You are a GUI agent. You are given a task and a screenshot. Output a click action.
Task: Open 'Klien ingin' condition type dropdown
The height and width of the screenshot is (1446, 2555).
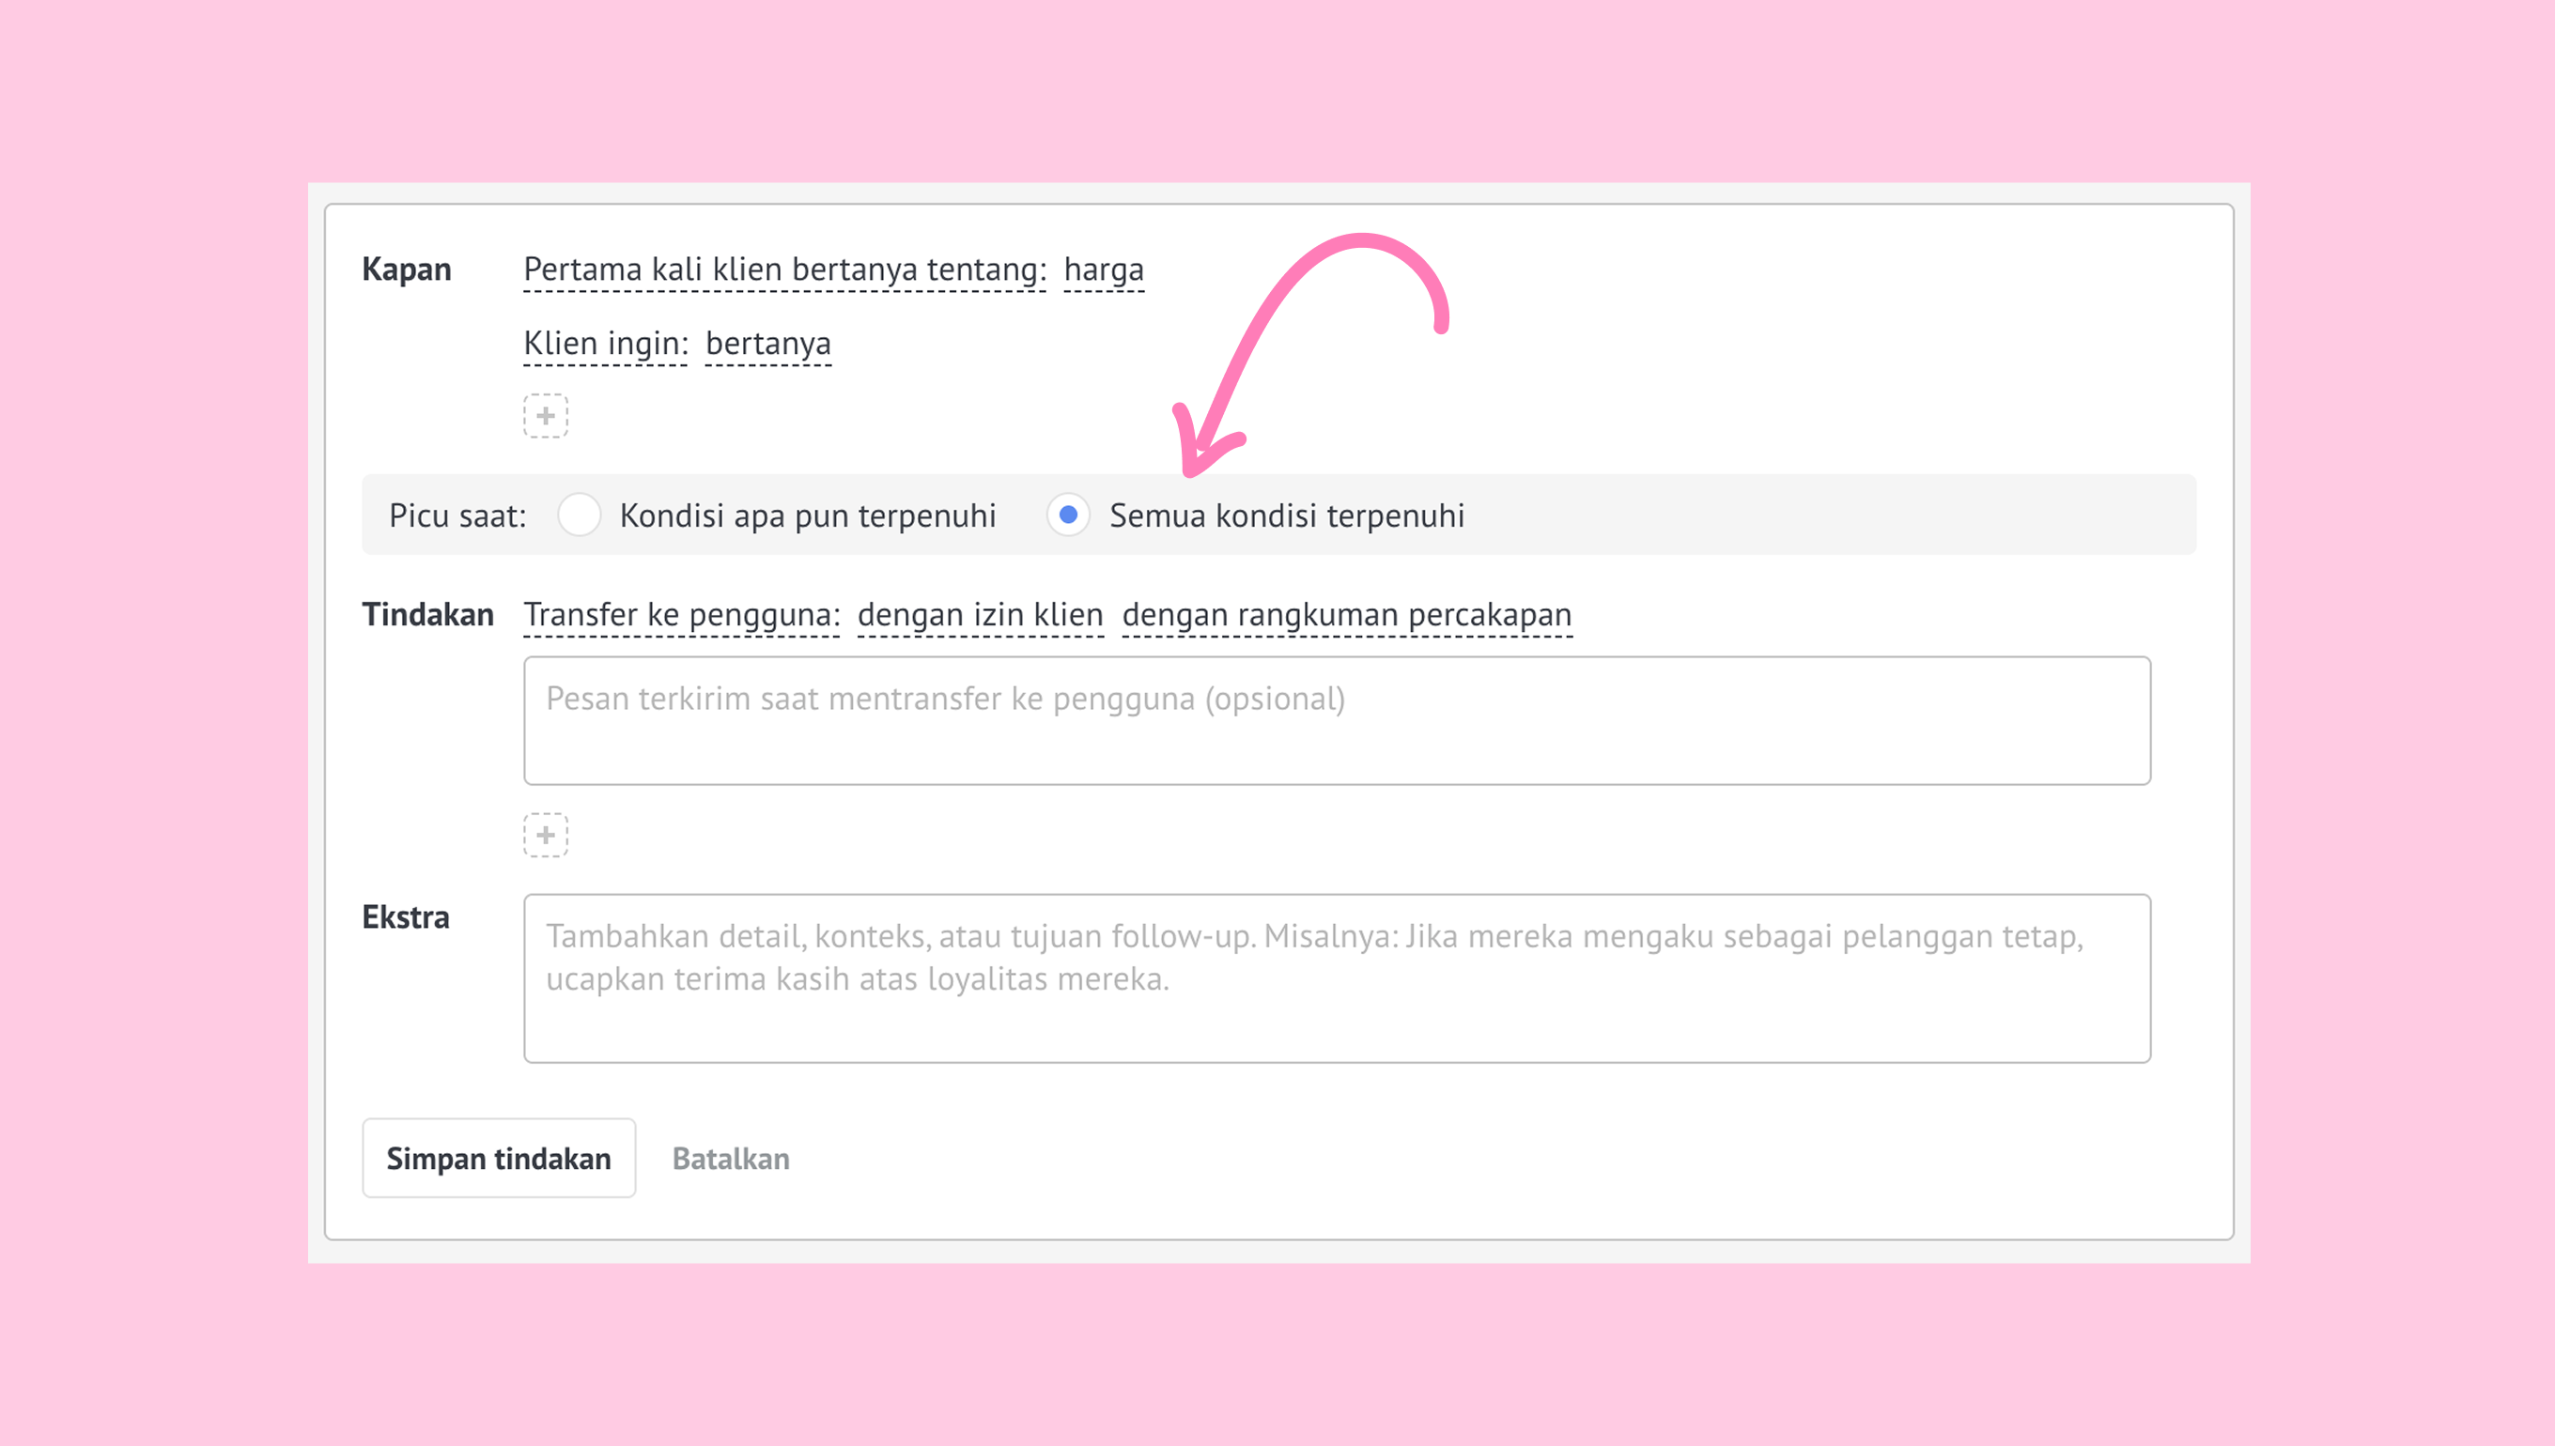[605, 344]
